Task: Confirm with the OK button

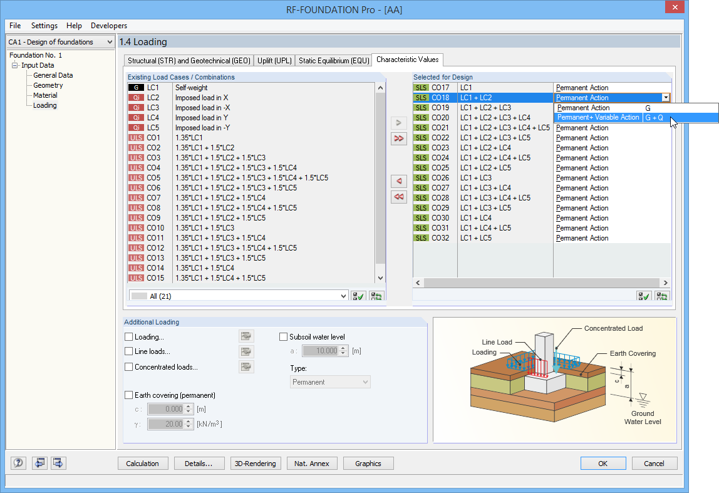Action: [x=603, y=464]
